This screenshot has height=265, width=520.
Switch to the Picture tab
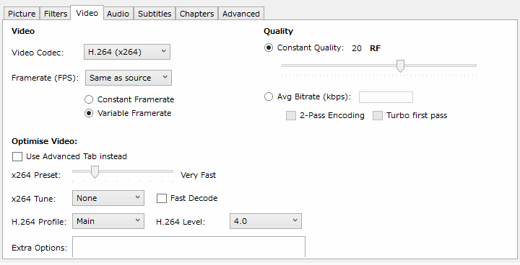[x=22, y=14]
